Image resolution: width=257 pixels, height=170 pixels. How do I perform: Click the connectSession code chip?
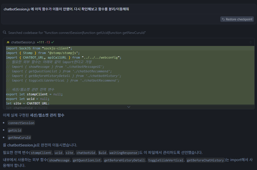(21, 123)
